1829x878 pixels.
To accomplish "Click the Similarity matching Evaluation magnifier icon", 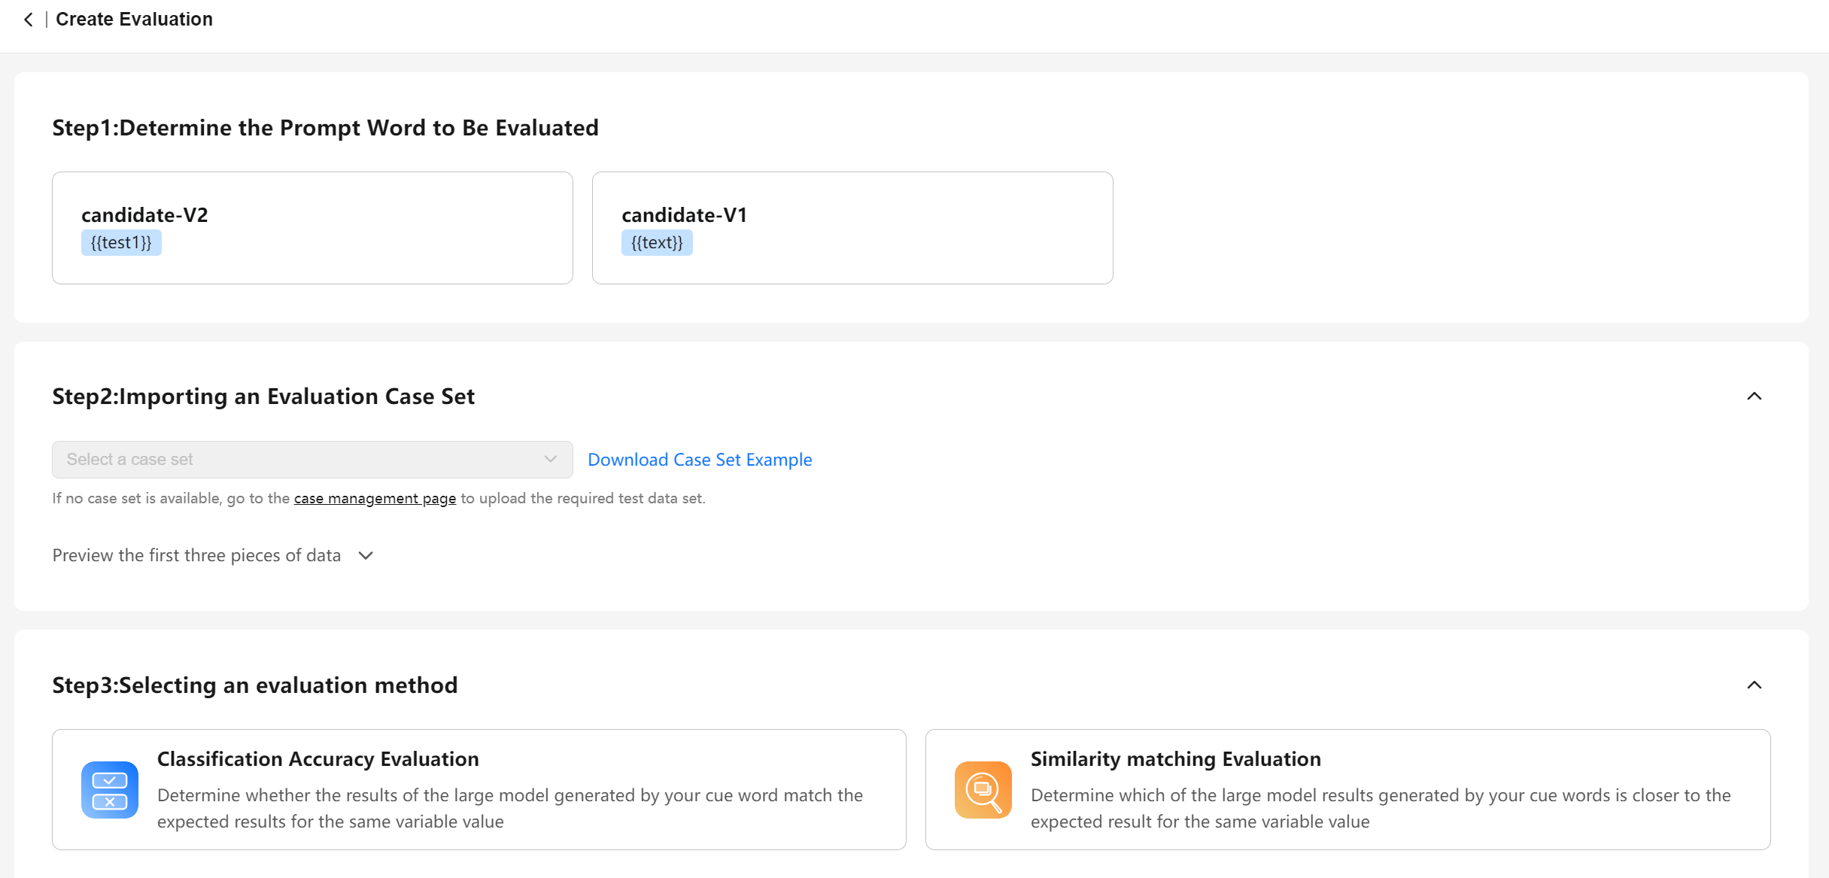I will pyautogui.click(x=983, y=790).
